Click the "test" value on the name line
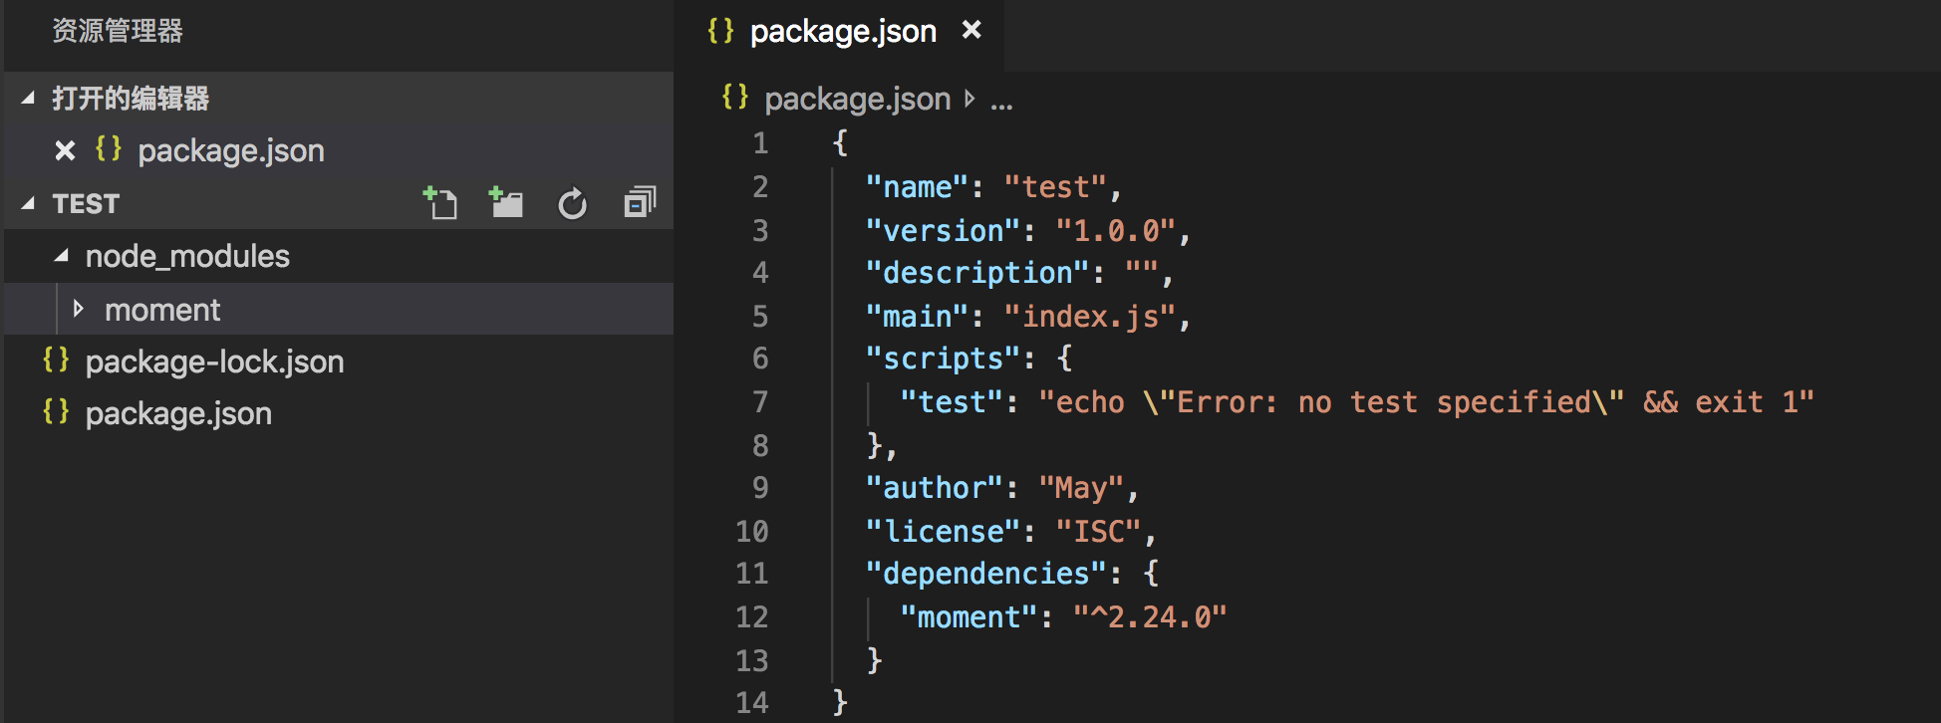Screen dimensions: 1941x723 (x=1055, y=187)
